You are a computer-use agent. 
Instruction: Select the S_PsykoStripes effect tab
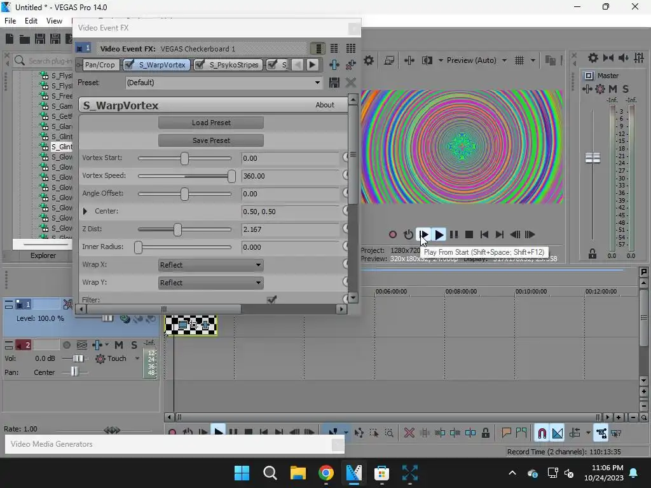234,65
